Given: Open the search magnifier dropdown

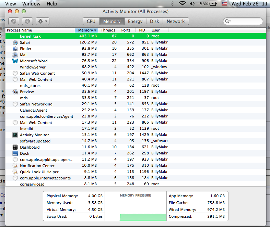Looking at the screenshot, I should (228, 21).
